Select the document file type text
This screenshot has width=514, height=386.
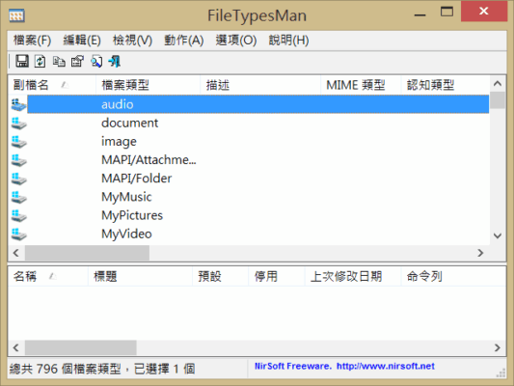pos(130,123)
